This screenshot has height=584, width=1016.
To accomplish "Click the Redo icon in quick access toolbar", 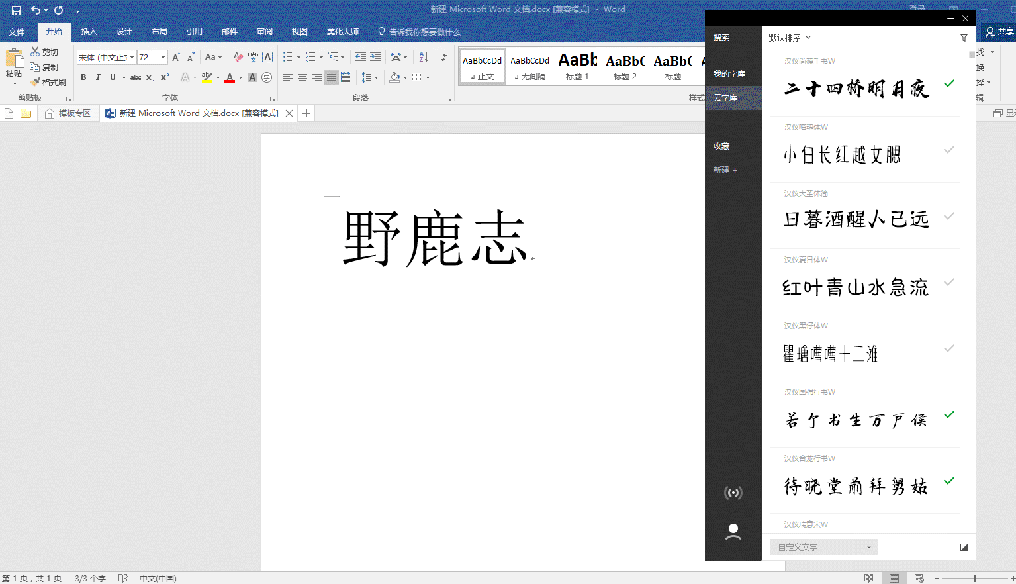I will 59,10.
